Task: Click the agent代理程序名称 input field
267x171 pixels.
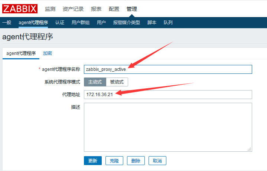Action: pyautogui.click(x=168, y=69)
